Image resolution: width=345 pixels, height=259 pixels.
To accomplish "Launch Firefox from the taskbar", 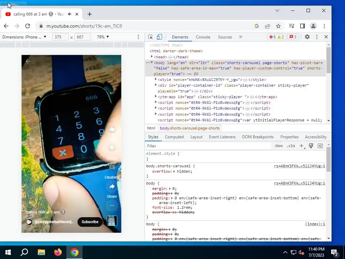I will pos(58,252).
